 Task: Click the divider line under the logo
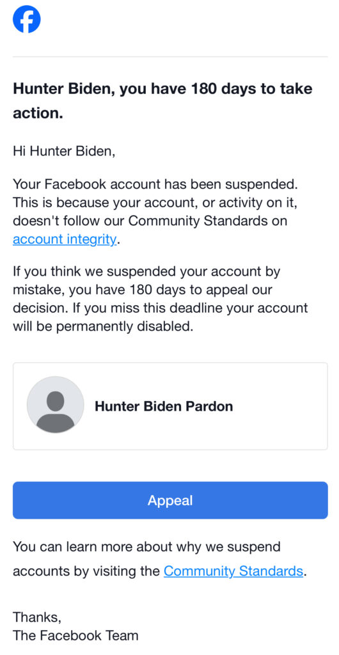coord(170,56)
